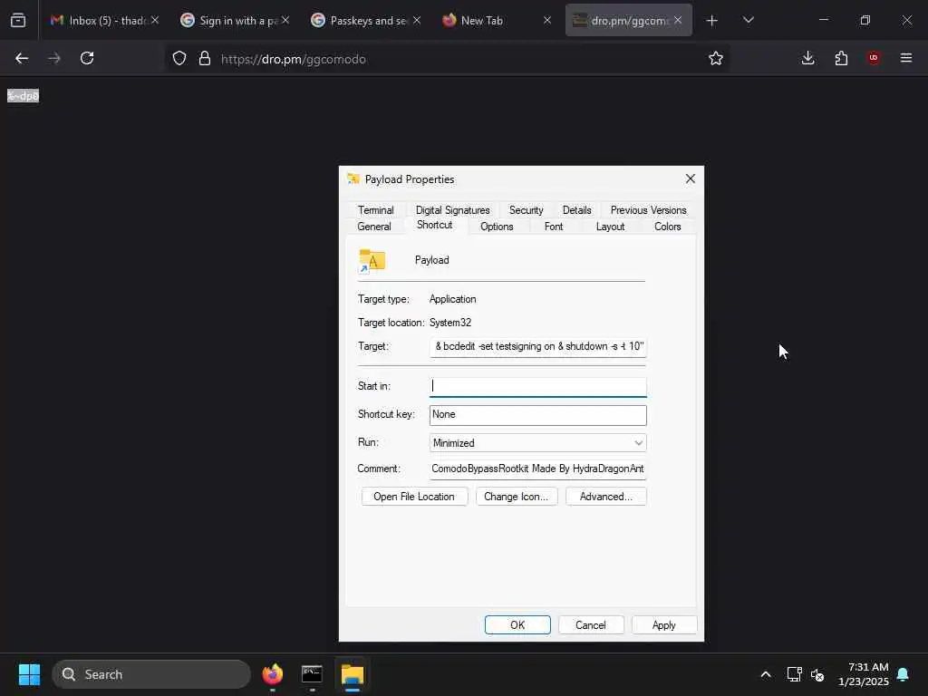Viewport: 928px width, 696px height.
Task: Open File Explorer from the taskbar
Action: 353,674
